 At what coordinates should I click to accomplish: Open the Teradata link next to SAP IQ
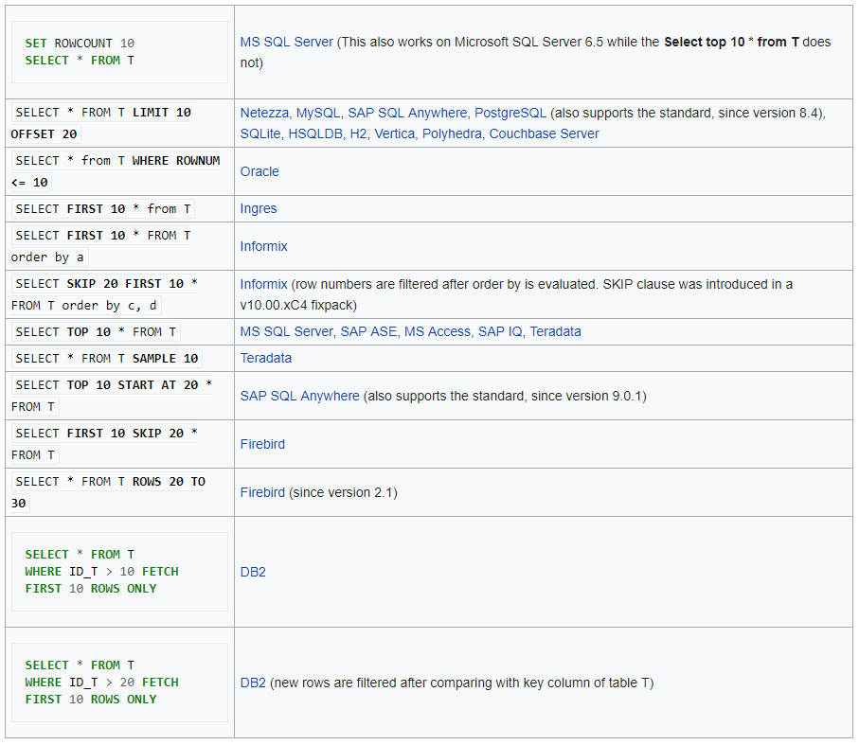point(556,331)
